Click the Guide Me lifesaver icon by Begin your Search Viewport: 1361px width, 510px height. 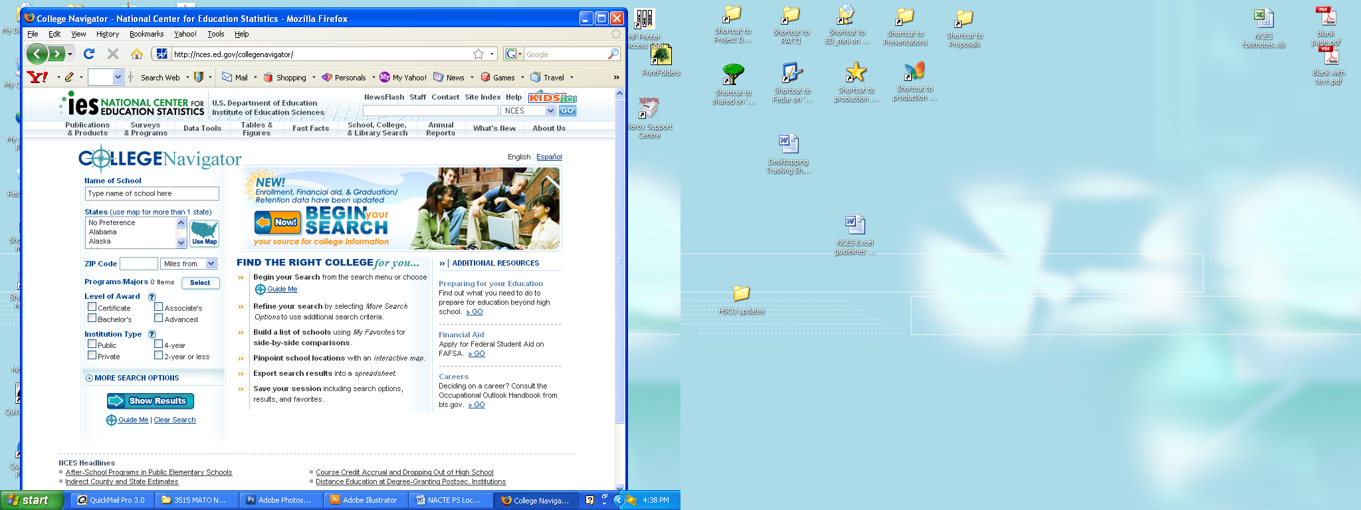(261, 289)
